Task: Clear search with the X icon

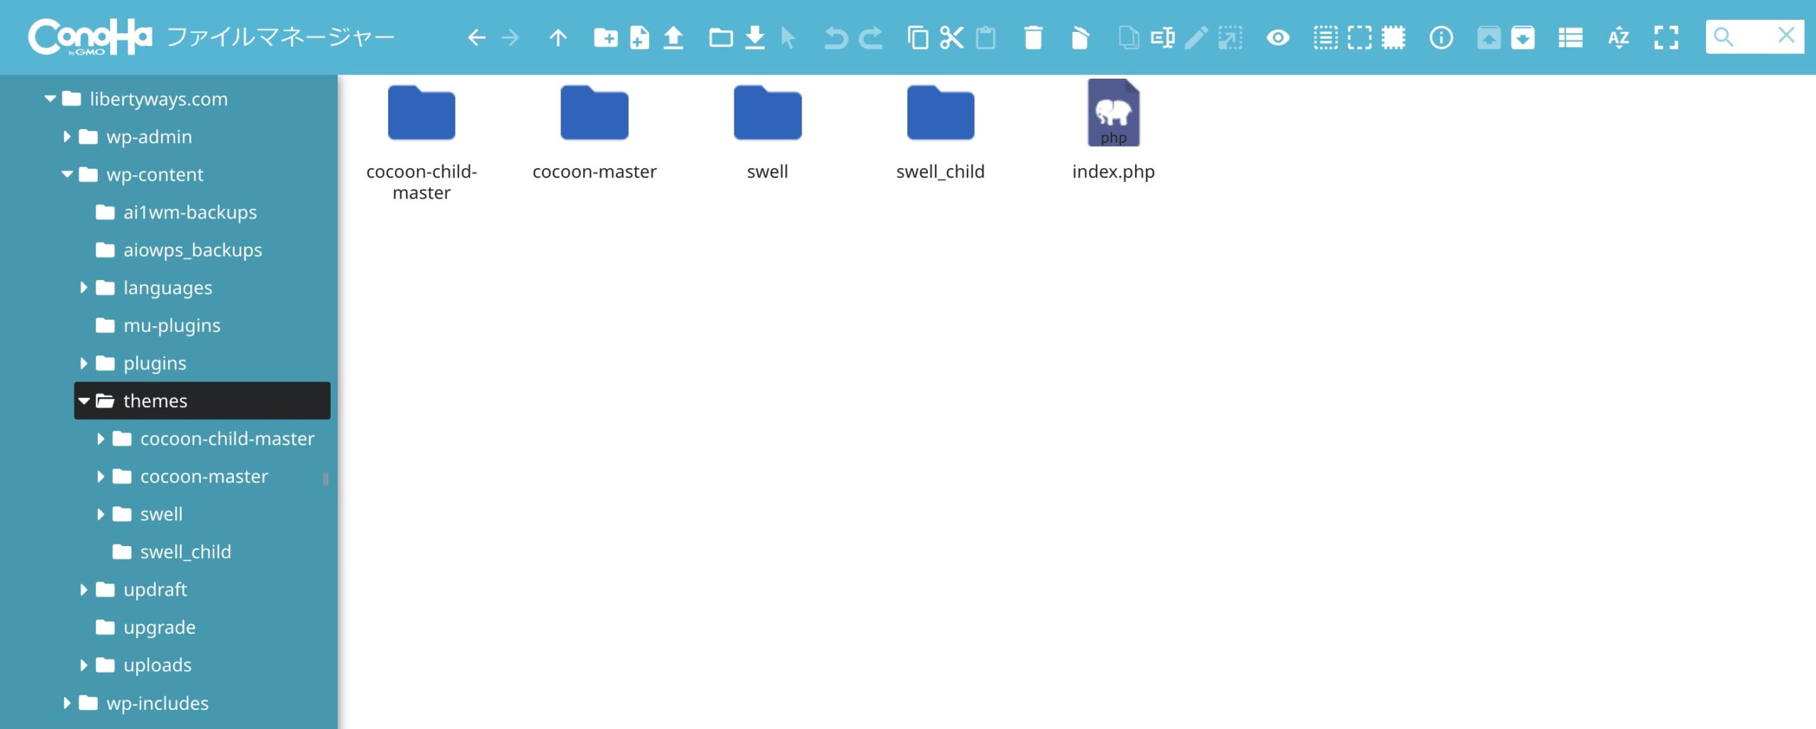Action: [1785, 35]
